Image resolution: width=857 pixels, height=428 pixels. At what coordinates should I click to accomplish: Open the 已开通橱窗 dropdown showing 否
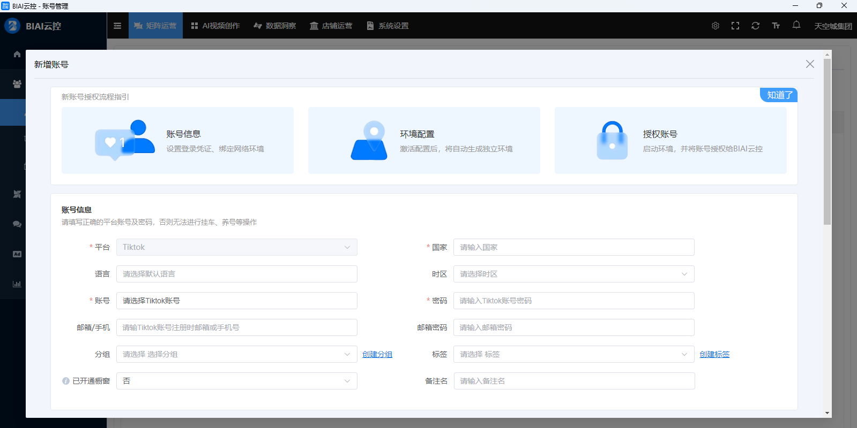pyautogui.click(x=236, y=381)
